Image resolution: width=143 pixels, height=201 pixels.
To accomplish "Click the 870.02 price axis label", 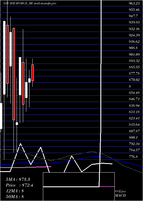I will click(x=134, y=80).
